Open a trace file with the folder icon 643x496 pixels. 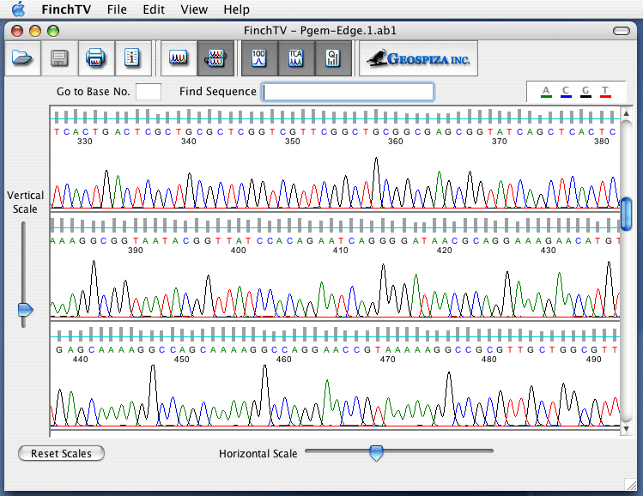pos(22,58)
